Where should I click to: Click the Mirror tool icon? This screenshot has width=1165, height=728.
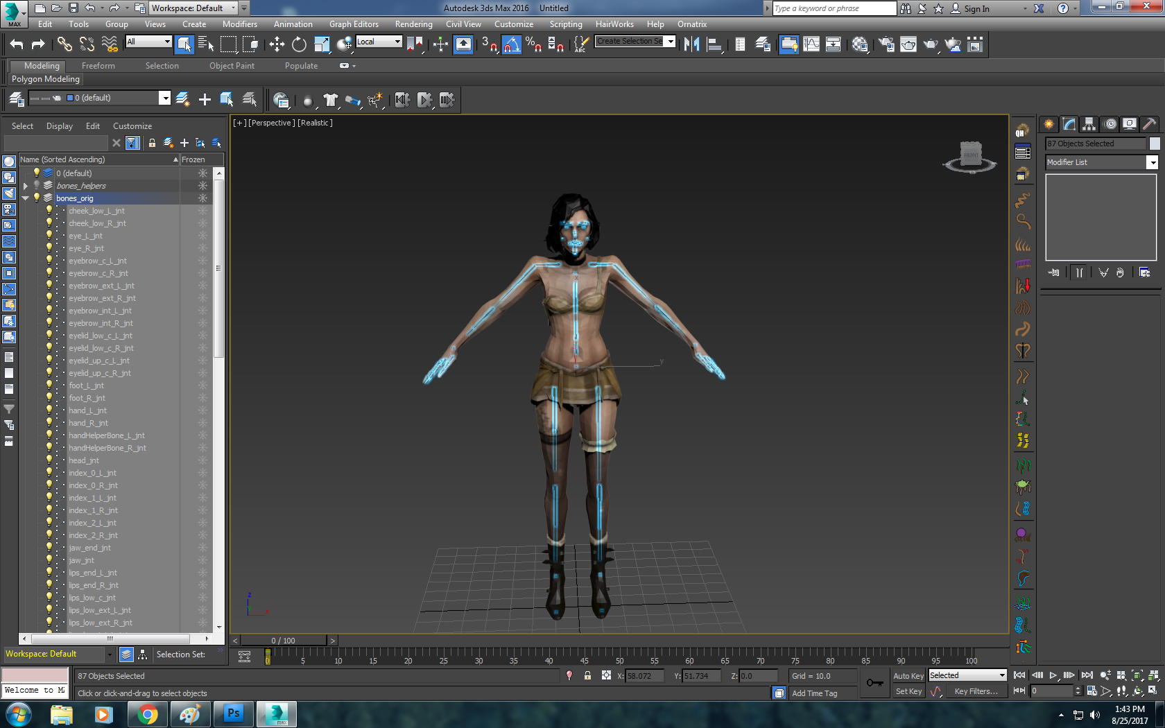pos(691,44)
